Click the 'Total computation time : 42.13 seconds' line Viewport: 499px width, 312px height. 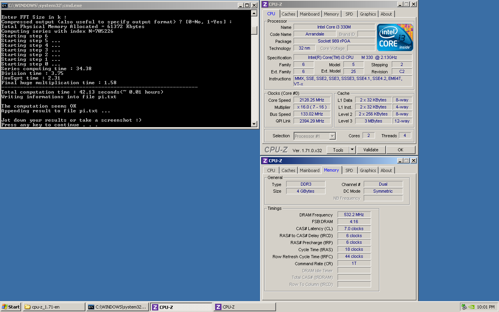pyautogui.click(x=82, y=92)
